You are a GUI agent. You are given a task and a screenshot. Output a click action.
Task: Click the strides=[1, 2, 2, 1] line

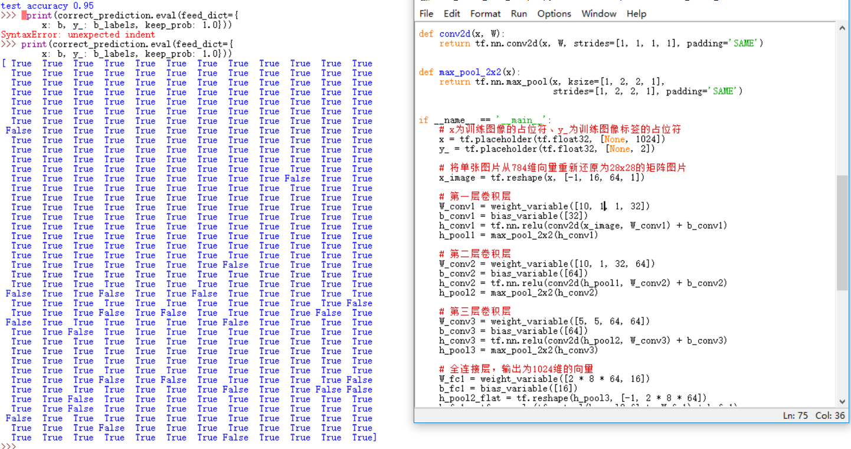(647, 91)
